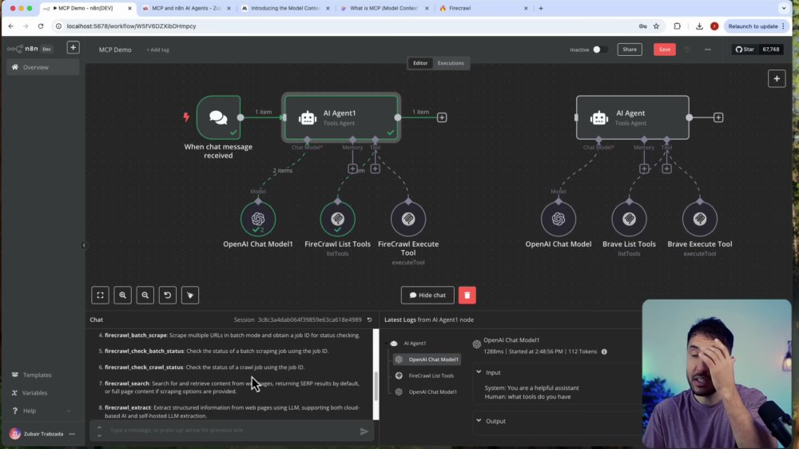Viewport: 799px width, 449px height.
Task: Collapse the left sidebar arrow
Action: (x=84, y=245)
